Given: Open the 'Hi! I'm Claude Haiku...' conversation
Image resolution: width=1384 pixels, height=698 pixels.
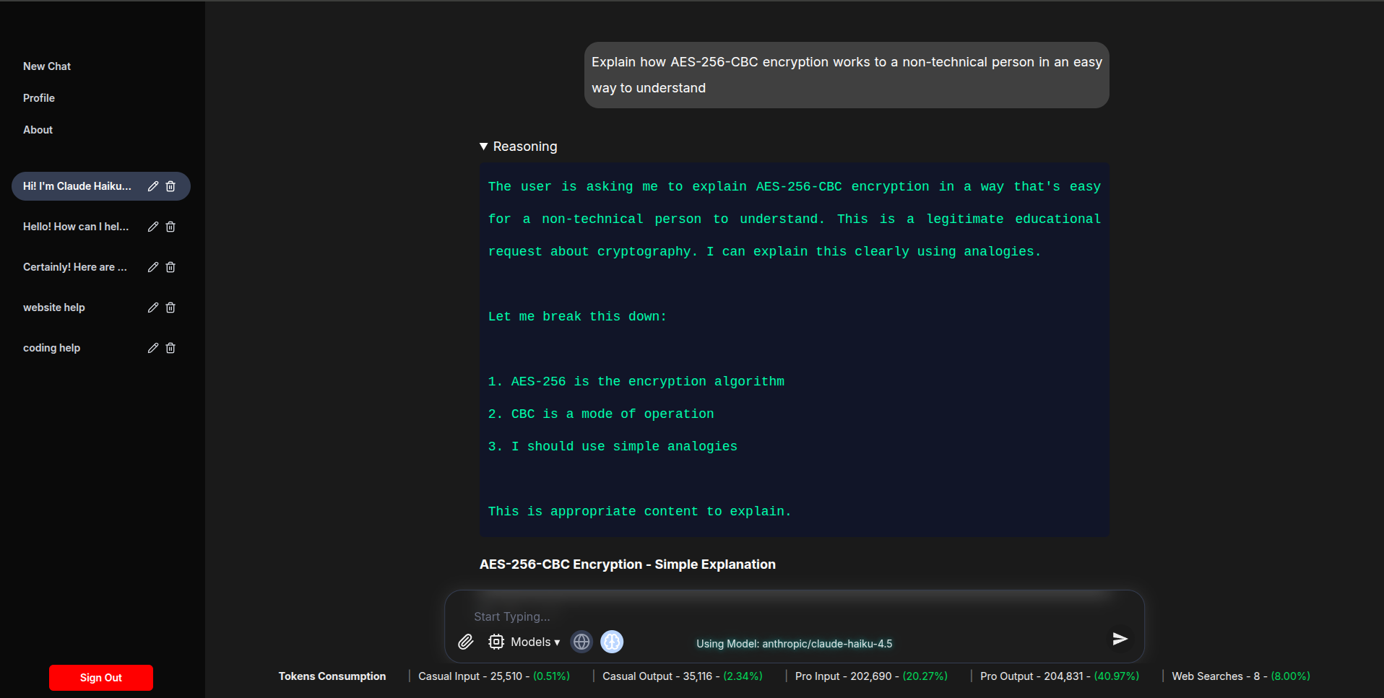Looking at the screenshot, I should (77, 186).
